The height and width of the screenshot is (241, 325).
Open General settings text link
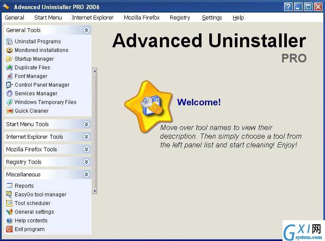point(34,212)
